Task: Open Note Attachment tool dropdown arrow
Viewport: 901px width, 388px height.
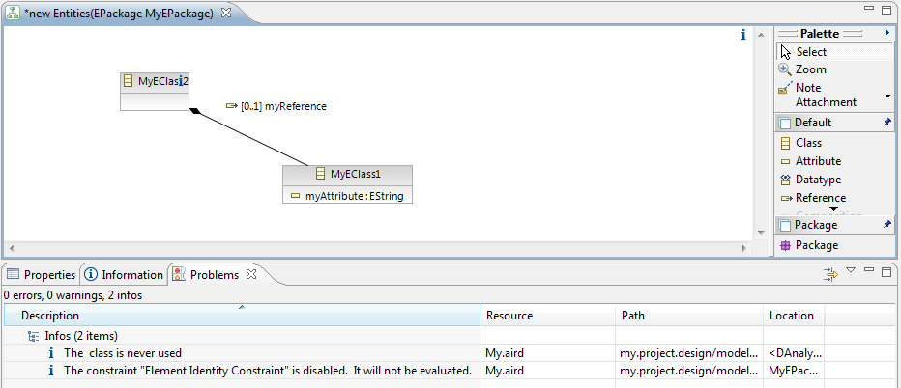Action: (x=887, y=97)
